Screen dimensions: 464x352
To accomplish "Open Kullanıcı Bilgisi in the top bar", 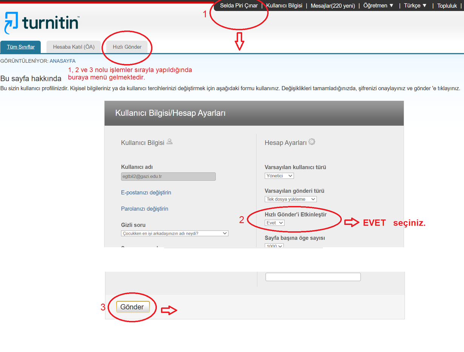I will pos(284,6).
